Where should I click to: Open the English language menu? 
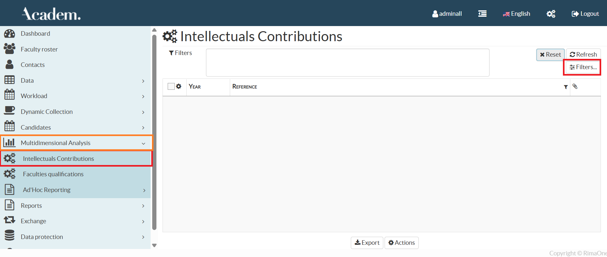tap(516, 14)
